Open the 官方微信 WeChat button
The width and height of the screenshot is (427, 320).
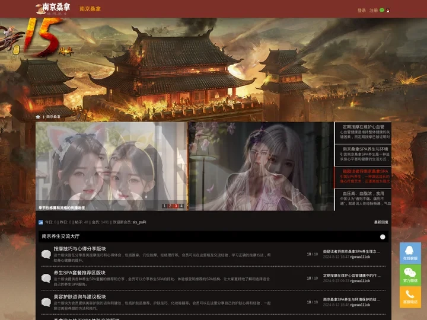(x=410, y=275)
